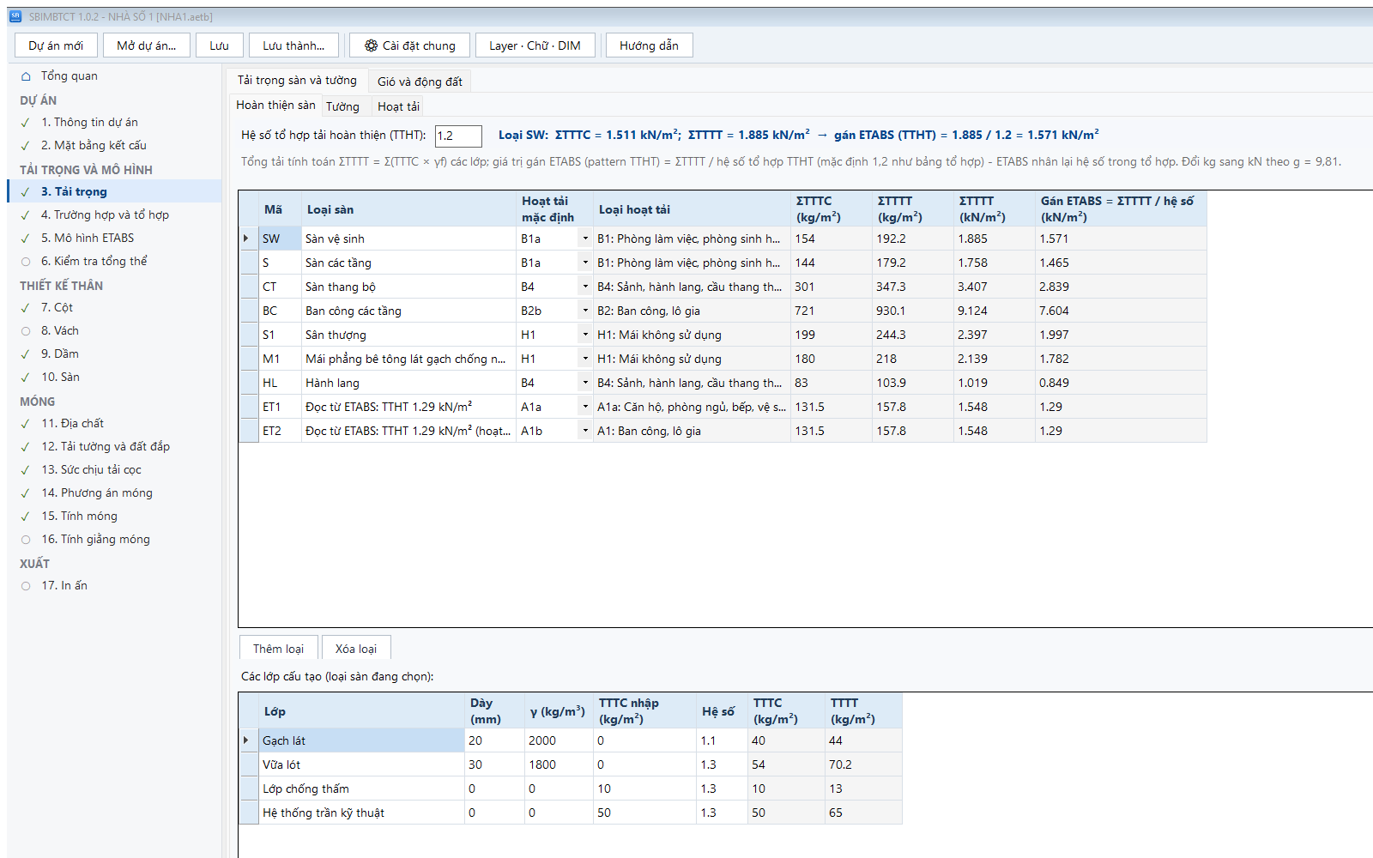The image size is (1373, 858).
Task: Open the H1 dropdown for Sân thượng row
Action: coord(585,335)
